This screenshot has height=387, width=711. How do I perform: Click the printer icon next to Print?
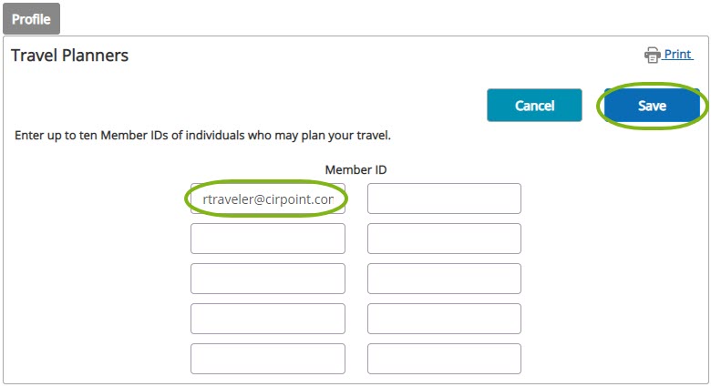coord(652,55)
